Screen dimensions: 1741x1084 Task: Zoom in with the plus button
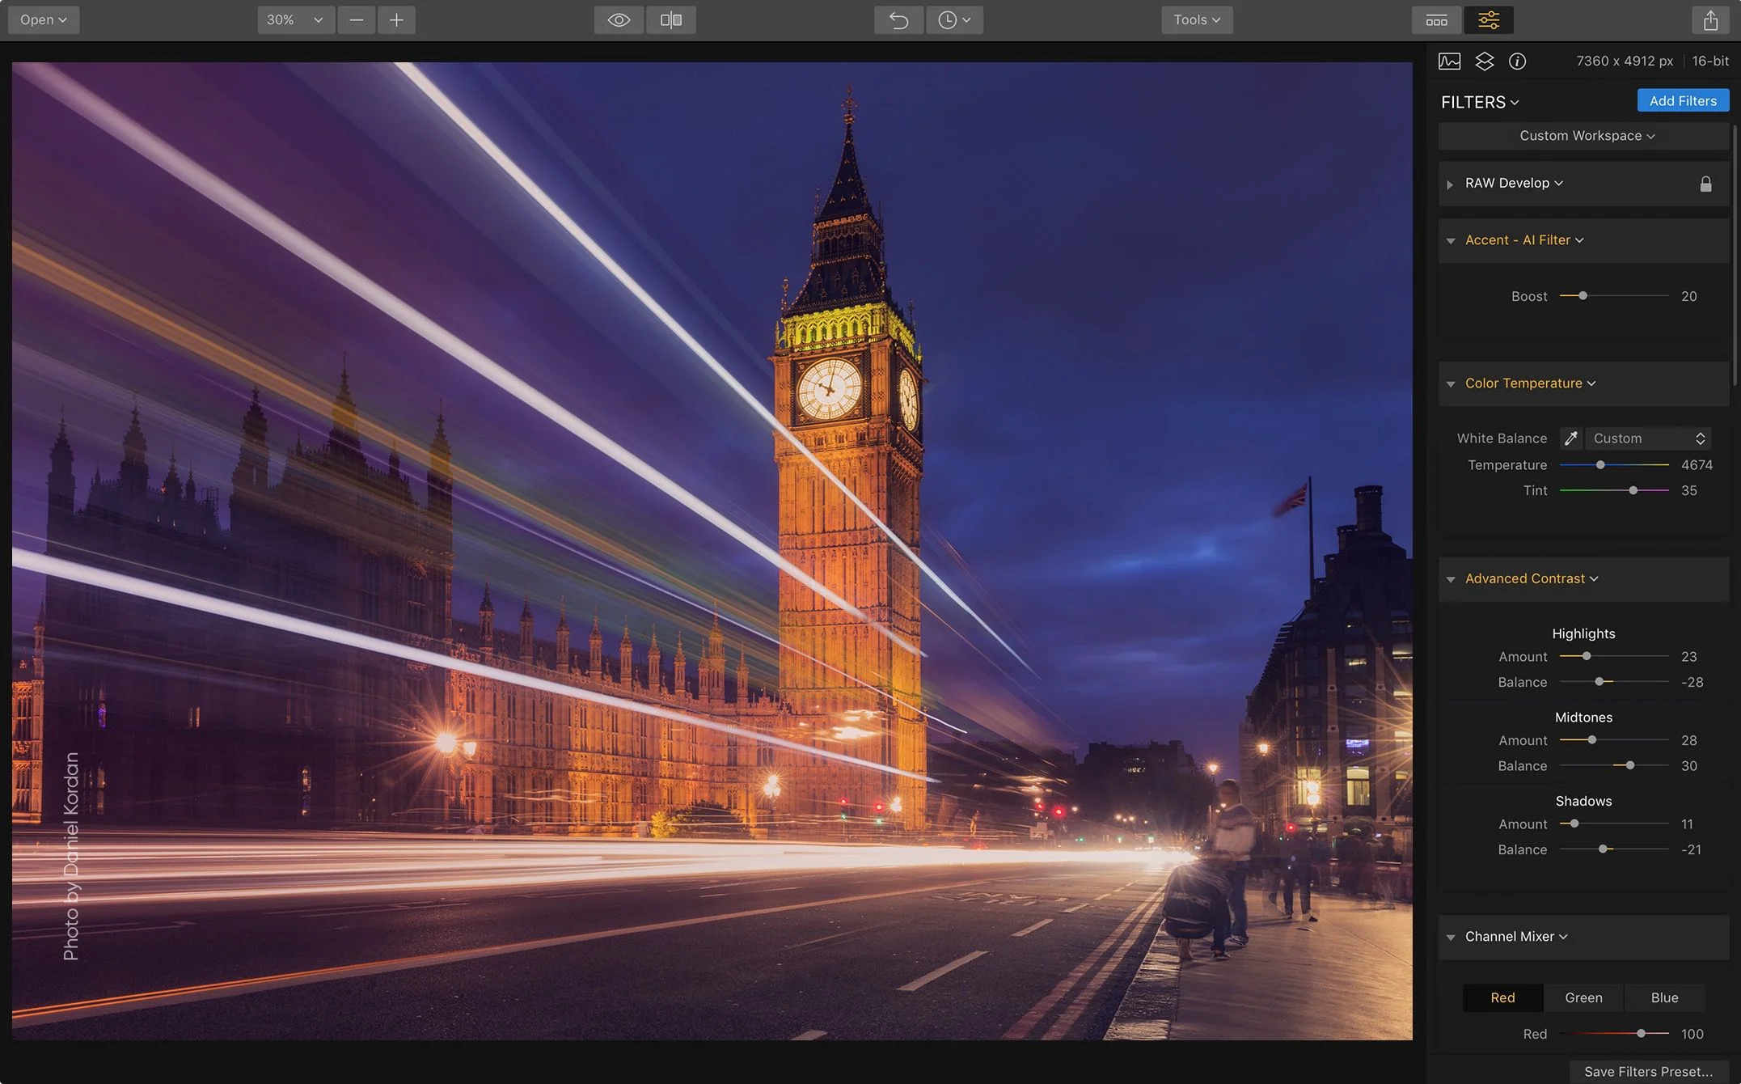click(x=396, y=19)
